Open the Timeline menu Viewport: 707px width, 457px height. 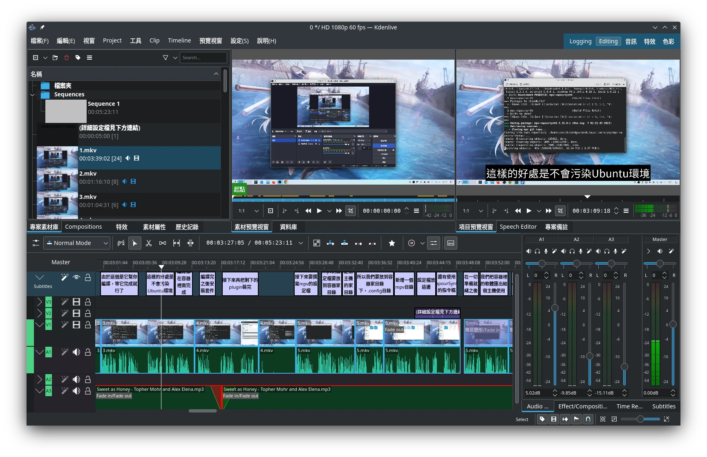tap(179, 40)
